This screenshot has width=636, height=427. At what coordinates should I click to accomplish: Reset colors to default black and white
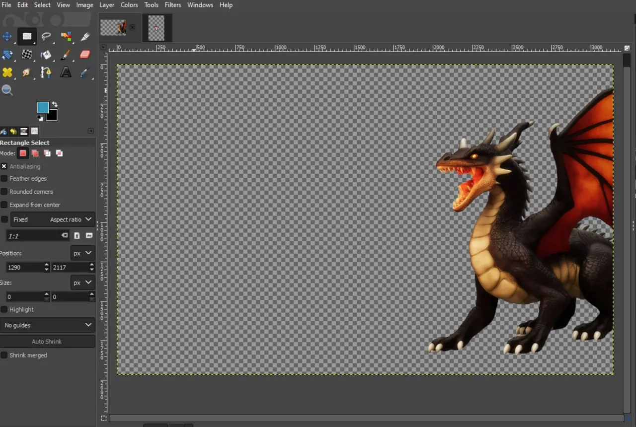point(40,118)
